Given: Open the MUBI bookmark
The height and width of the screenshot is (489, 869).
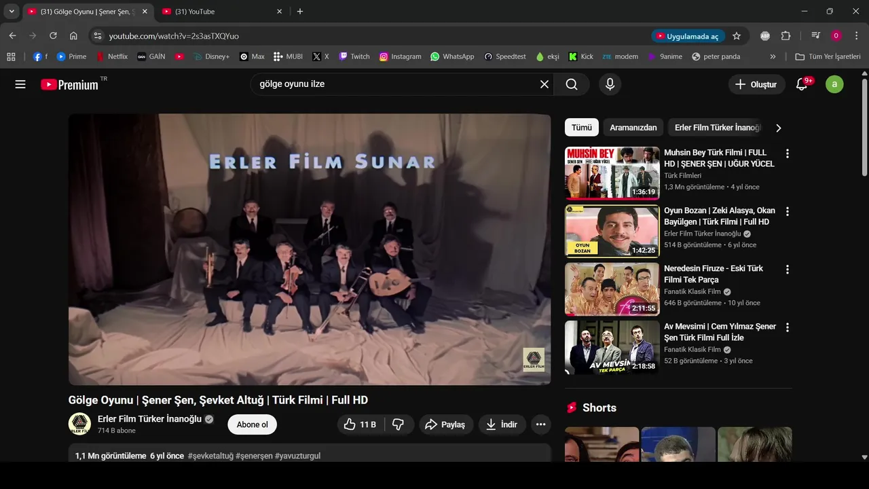Looking at the screenshot, I should point(288,56).
